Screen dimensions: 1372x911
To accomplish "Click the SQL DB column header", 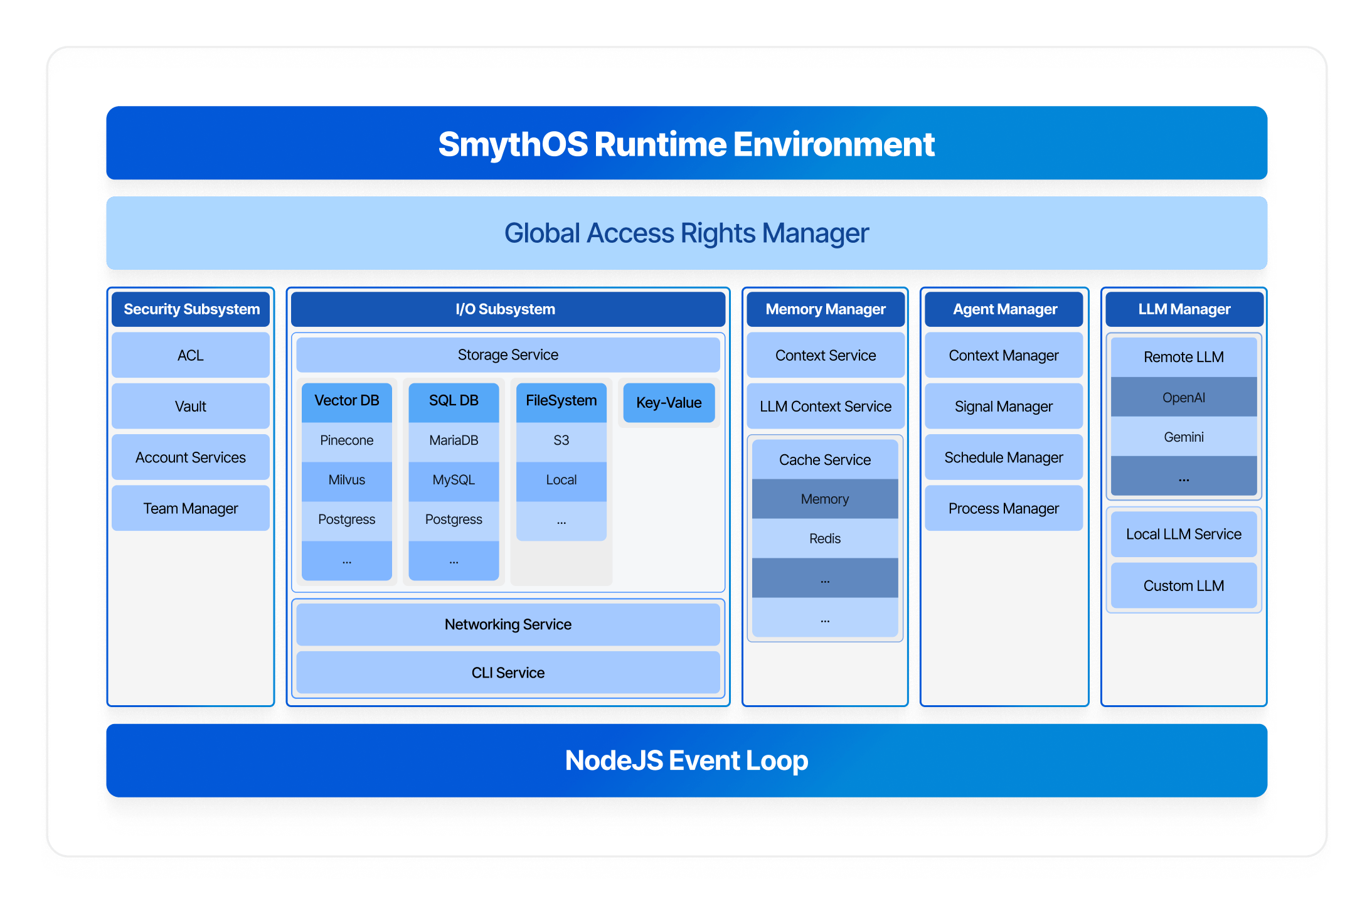I will (x=454, y=402).
